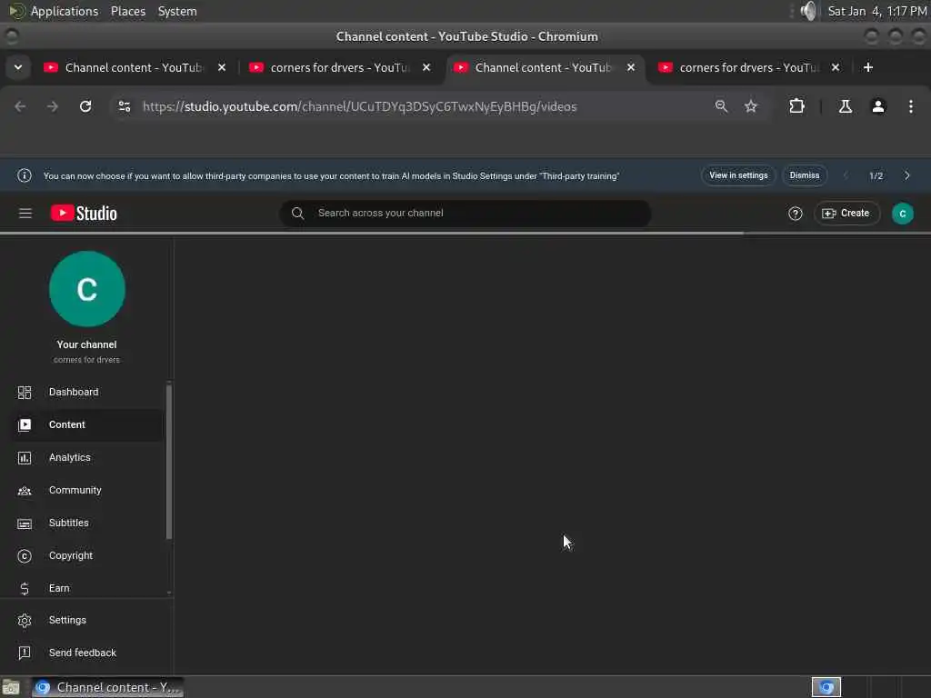Open the large channel avatar thumbnail
The width and height of the screenshot is (931, 698).
point(86,289)
